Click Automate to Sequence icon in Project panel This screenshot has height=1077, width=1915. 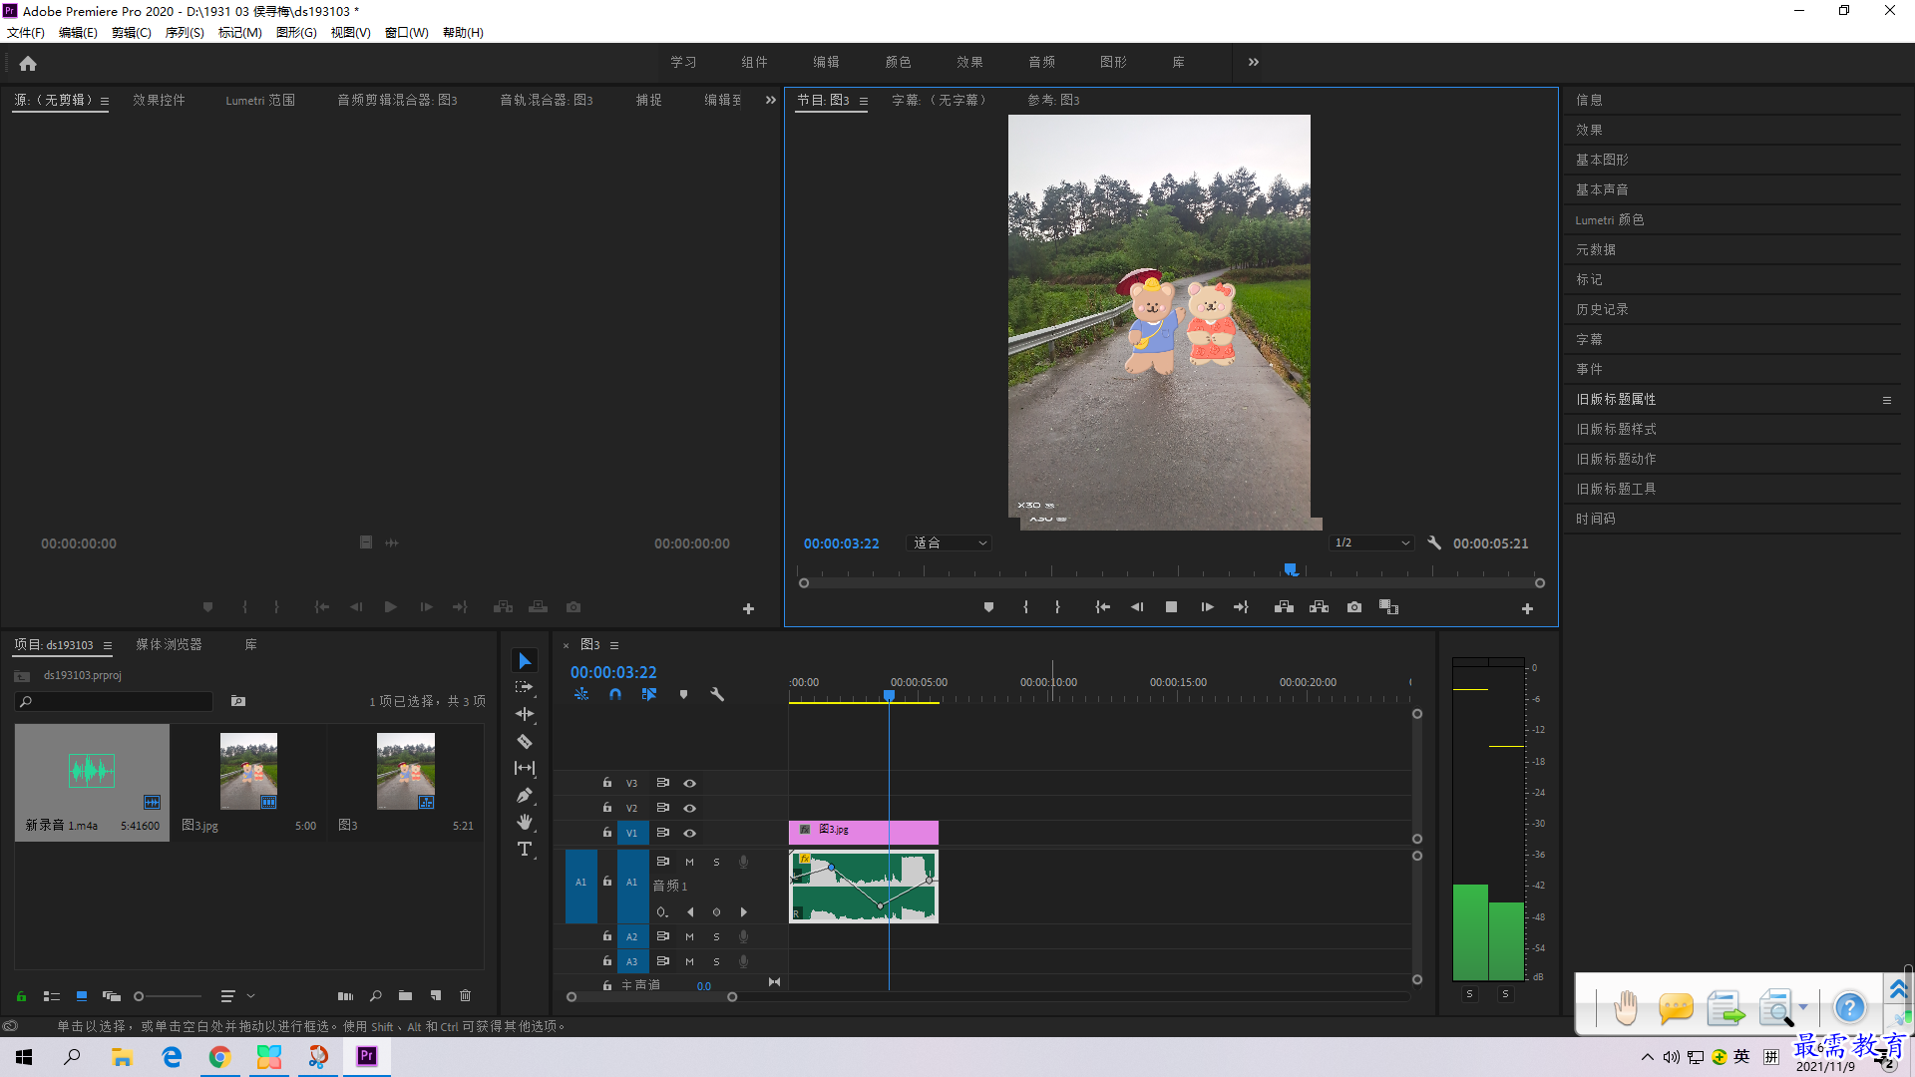point(345,995)
